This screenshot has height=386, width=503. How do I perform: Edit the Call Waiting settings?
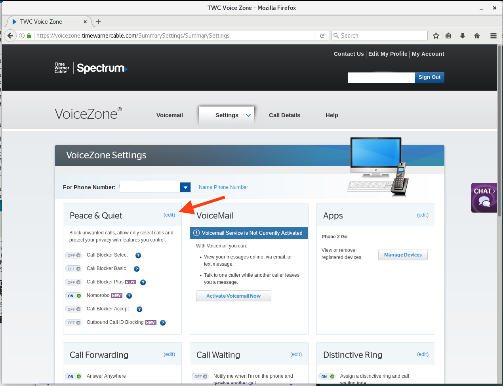pos(296,354)
